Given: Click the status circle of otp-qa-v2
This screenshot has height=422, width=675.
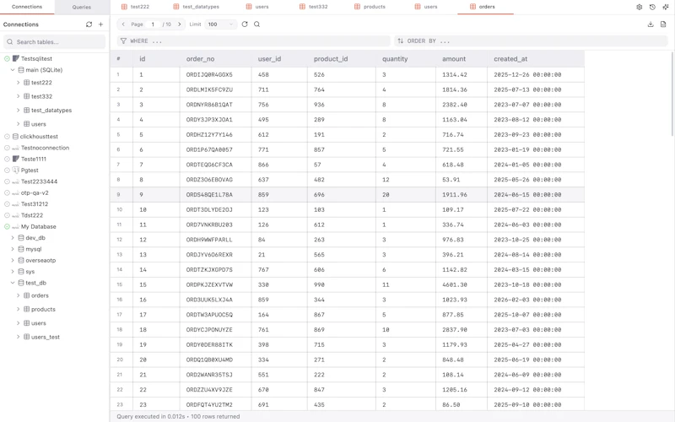Looking at the screenshot, I should pos(7,193).
